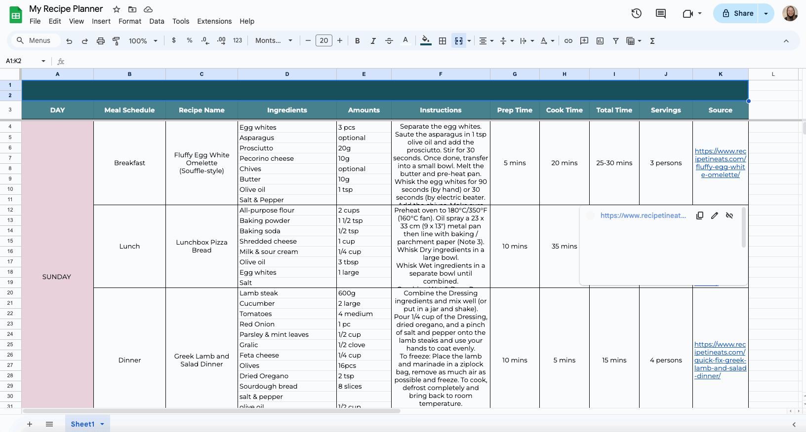The height and width of the screenshot is (432, 806).
Task: Print the spreadsheet using the printer icon
Action: (x=101, y=41)
